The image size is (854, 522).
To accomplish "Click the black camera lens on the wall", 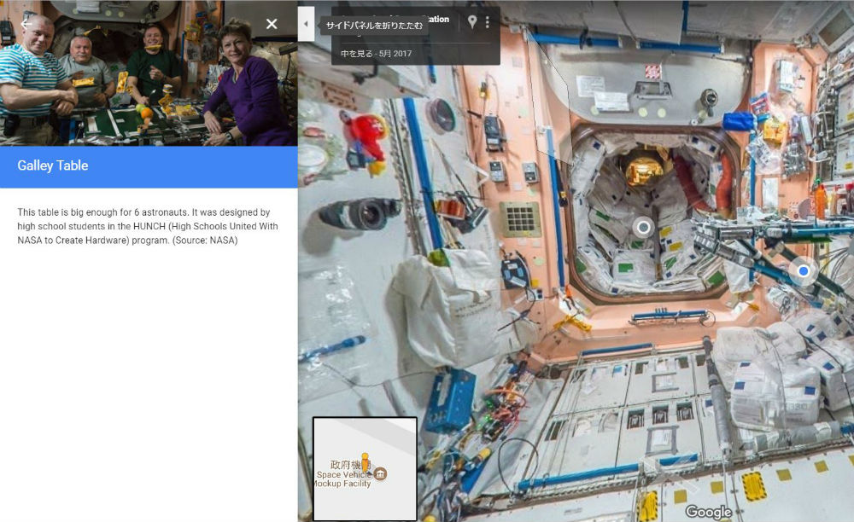I will (x=360, y=213).
